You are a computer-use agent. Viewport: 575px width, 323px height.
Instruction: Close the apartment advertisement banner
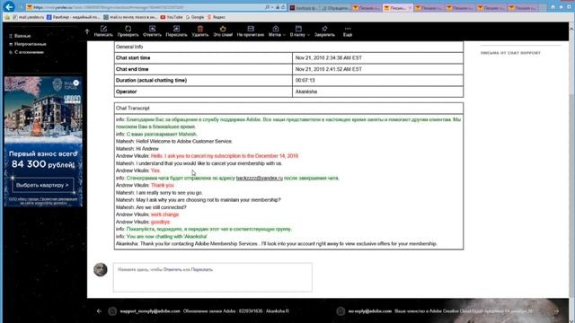point(75,83)
